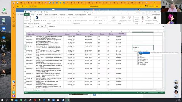Switch to Excel in the taskbar
Image resolution: width=182 pixels, height=102 pixels.
(x=67, y=100)
